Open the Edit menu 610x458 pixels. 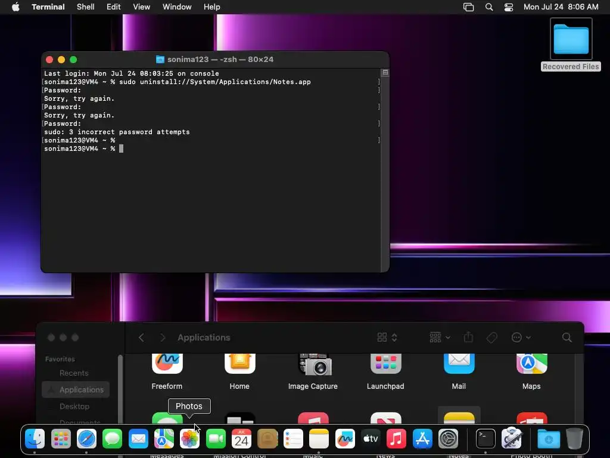point(114,7)
